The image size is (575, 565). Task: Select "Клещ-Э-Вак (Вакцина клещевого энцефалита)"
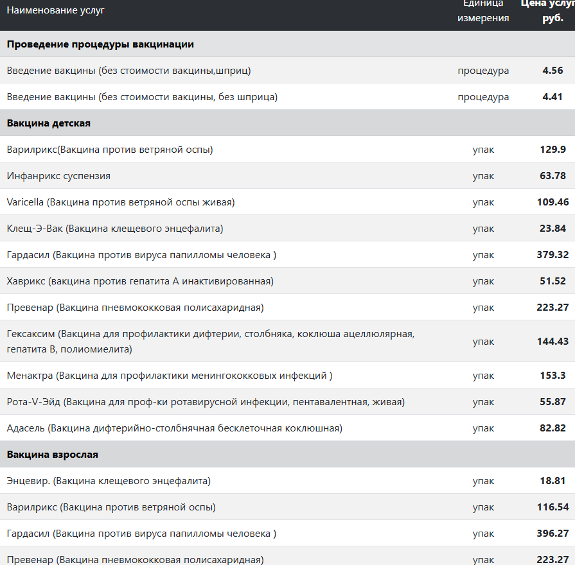[x=115, y=229]
